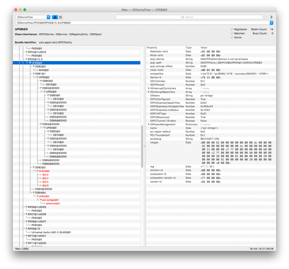
Task: Click the magnifier icon in Search
Action: tap(183, 17)
